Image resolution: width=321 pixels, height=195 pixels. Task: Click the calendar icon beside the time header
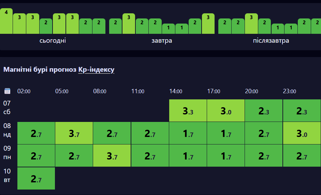point(7,91)
